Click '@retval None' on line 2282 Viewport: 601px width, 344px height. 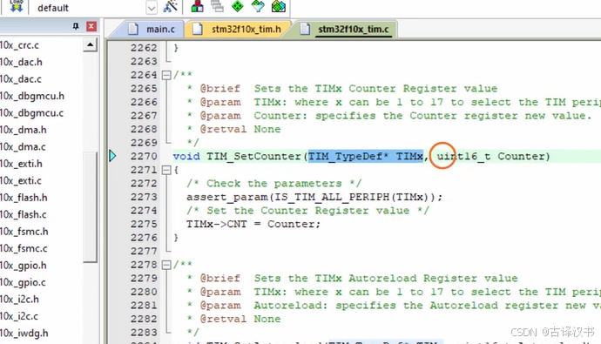(240, 319)
